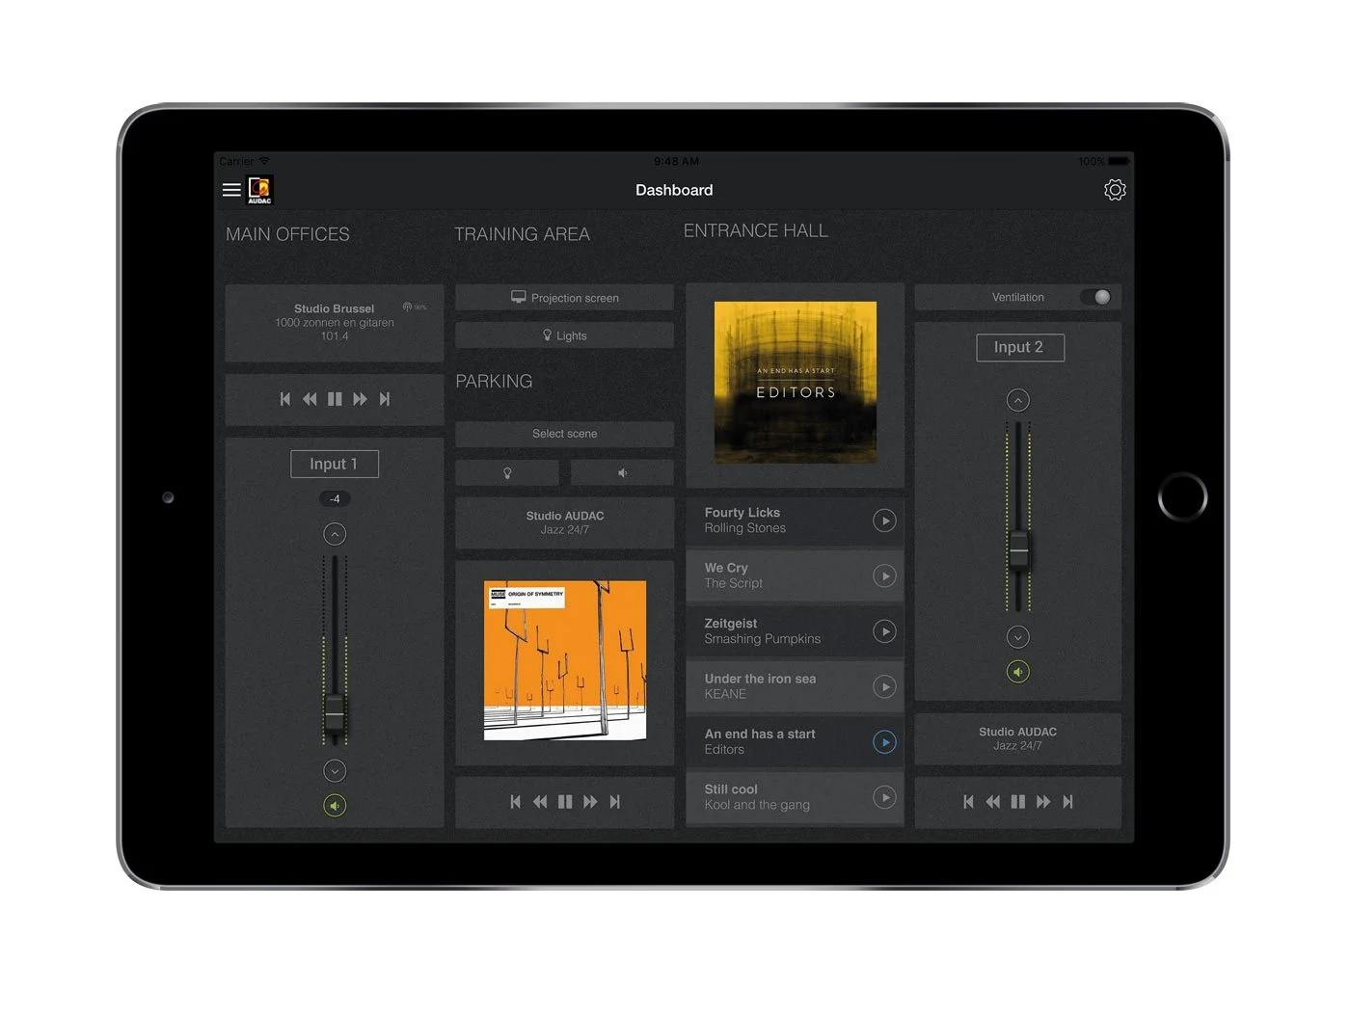
Task: Open the hamburger menu
Action: [x=231, y=190]
